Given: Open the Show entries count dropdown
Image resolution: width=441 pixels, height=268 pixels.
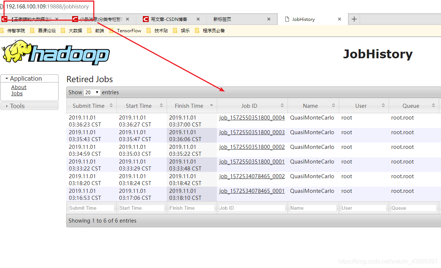Looking at the screenshot, I should tap(92, 92).
